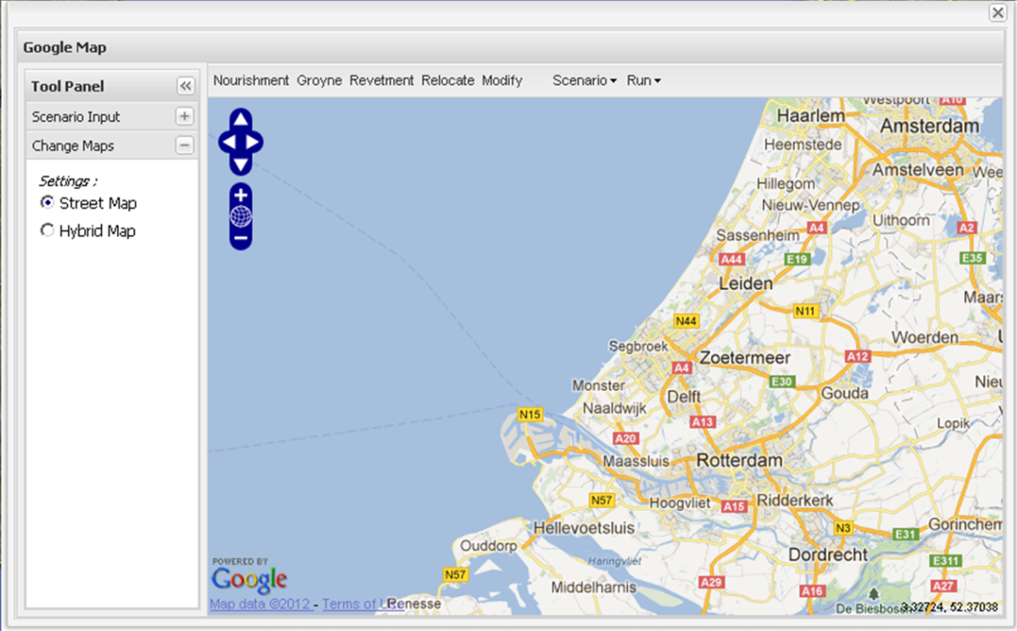
Task: Click the Tool Panel header title
Action: 68,86
